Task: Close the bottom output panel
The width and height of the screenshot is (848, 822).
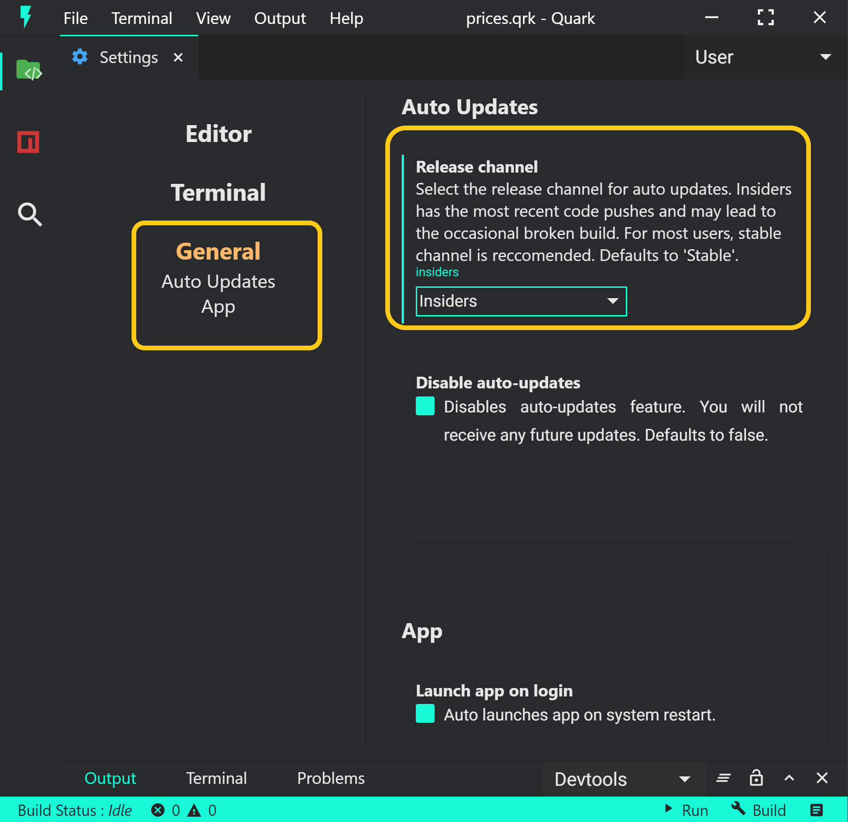Action: pos(822,778)
